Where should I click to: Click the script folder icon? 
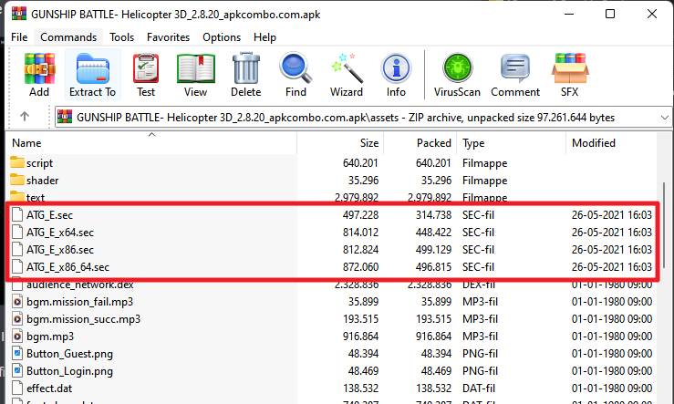click(17, 162)
